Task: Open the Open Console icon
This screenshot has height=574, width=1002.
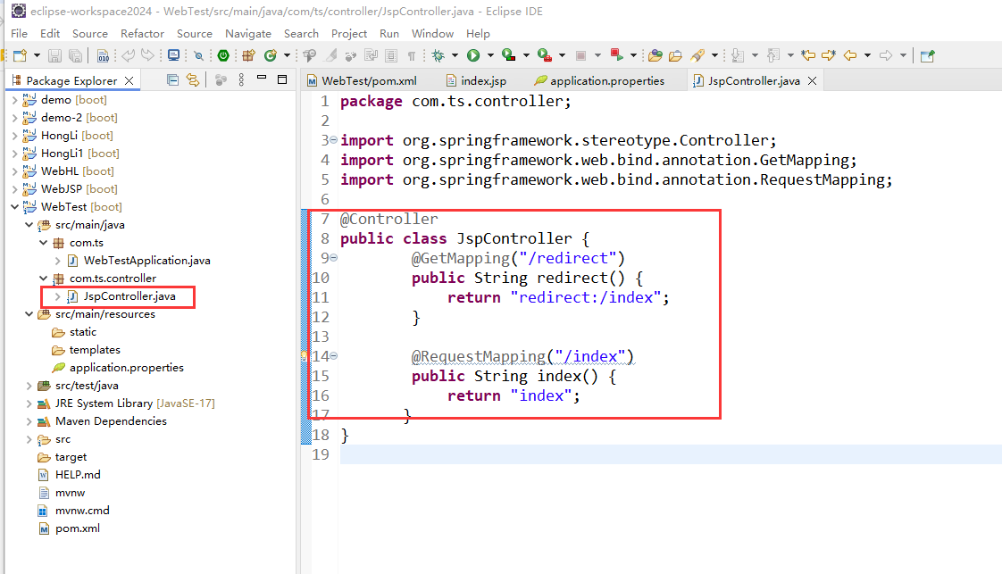Action: tap(173, 54)
